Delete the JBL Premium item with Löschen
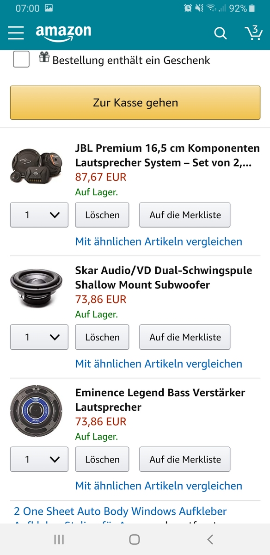Viewport: 270px width, 555px height. click(102, 215)
